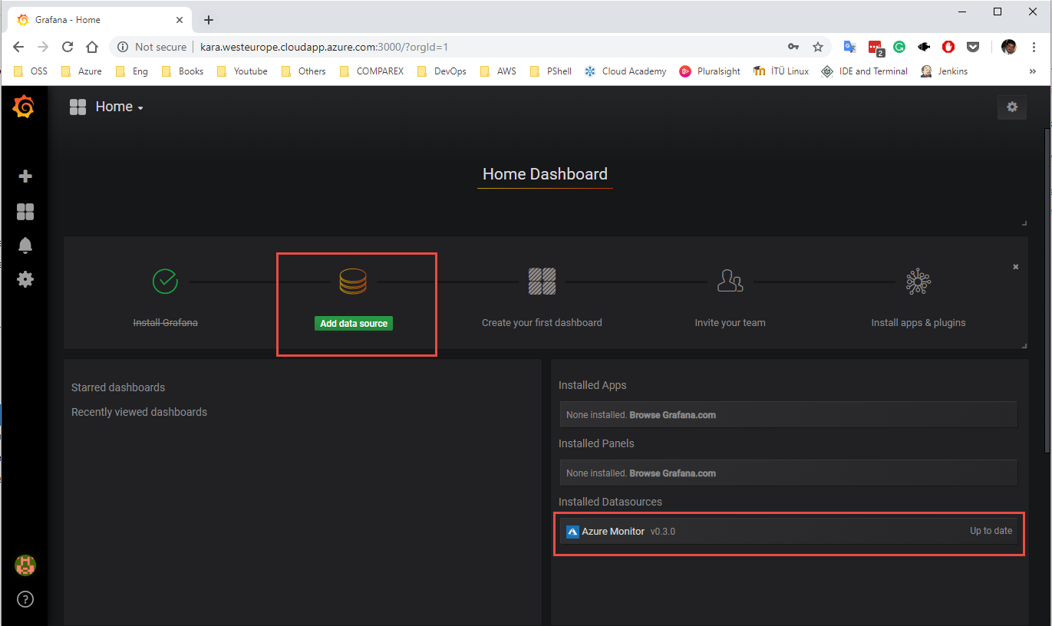Expand the bookmarks overflow chevron

coord(1033,71)
